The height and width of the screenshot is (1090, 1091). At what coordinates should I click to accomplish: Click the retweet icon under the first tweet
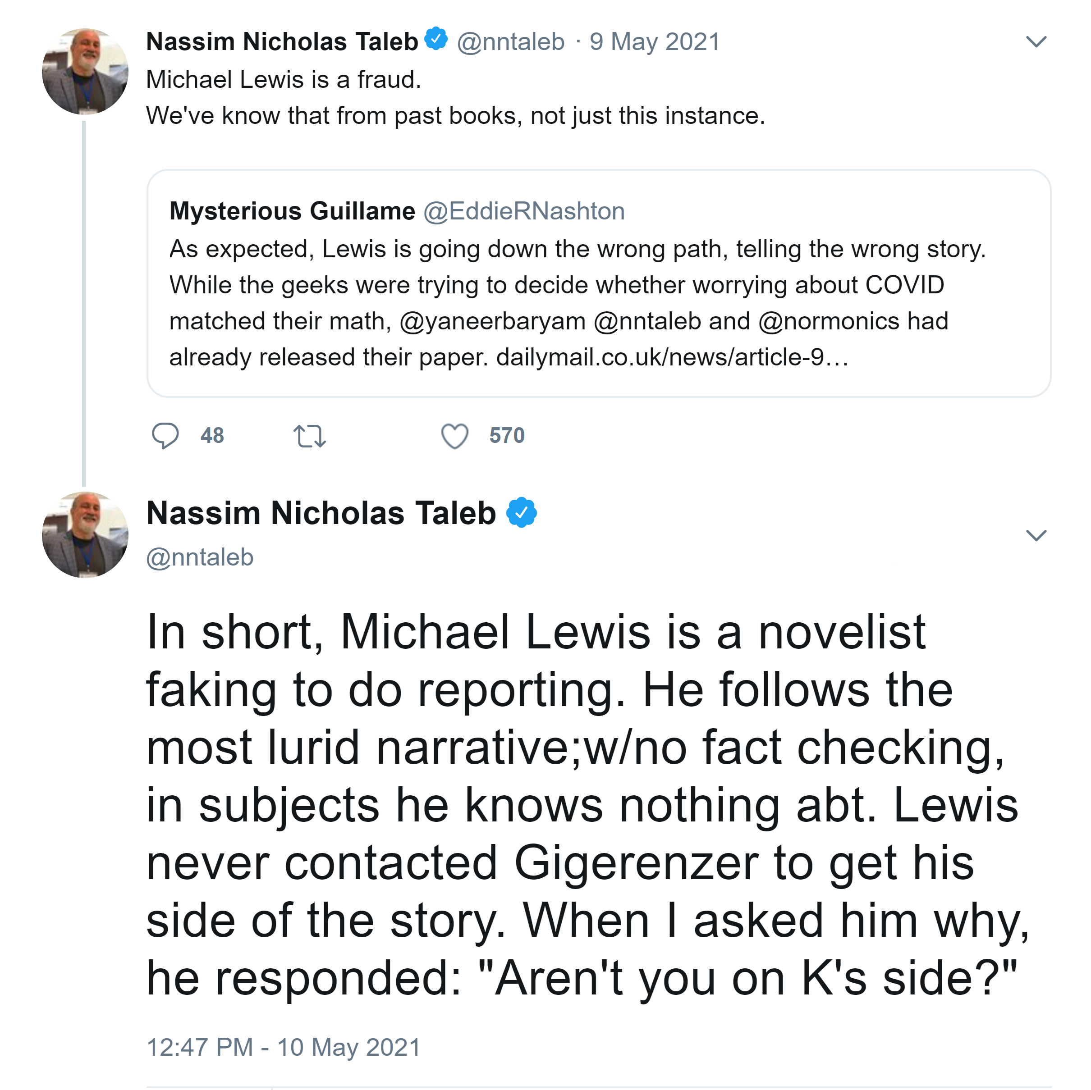309,436
